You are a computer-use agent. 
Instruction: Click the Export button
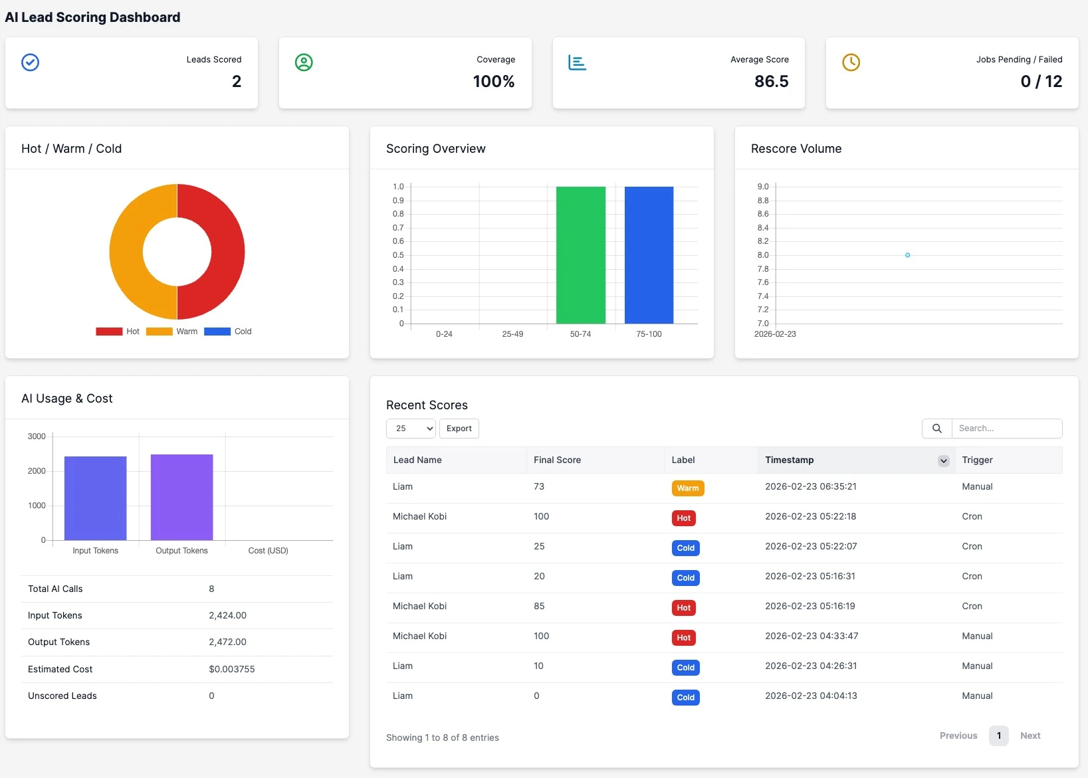click(x=459, y=429)
